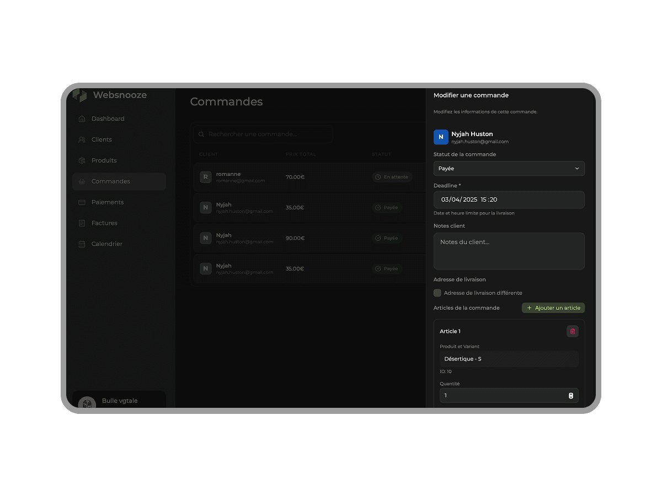Screen dimensions: 662x496
Task: Open the Produit et Variant selector
Action: pos(509,359)
